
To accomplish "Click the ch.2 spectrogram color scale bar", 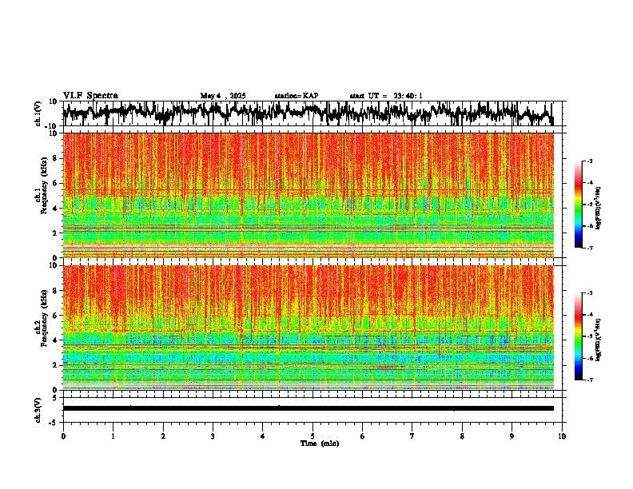I will pos(578,336).
